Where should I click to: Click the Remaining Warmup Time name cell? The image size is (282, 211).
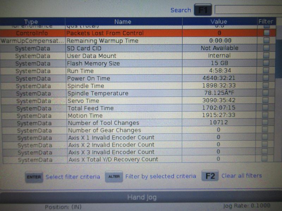point(124,41)
